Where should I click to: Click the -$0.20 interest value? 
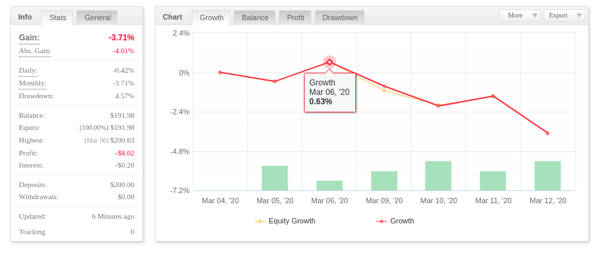(125, 166)
